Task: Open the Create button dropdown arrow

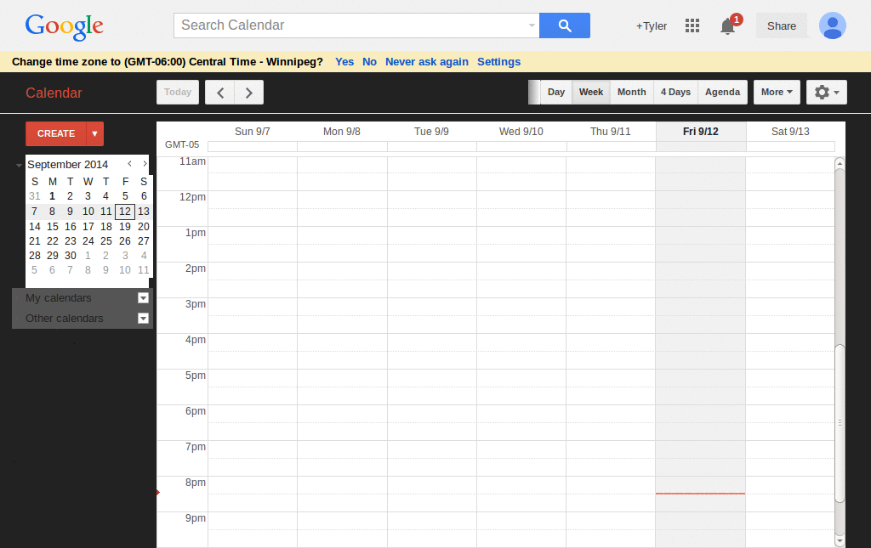Action: 95,133
